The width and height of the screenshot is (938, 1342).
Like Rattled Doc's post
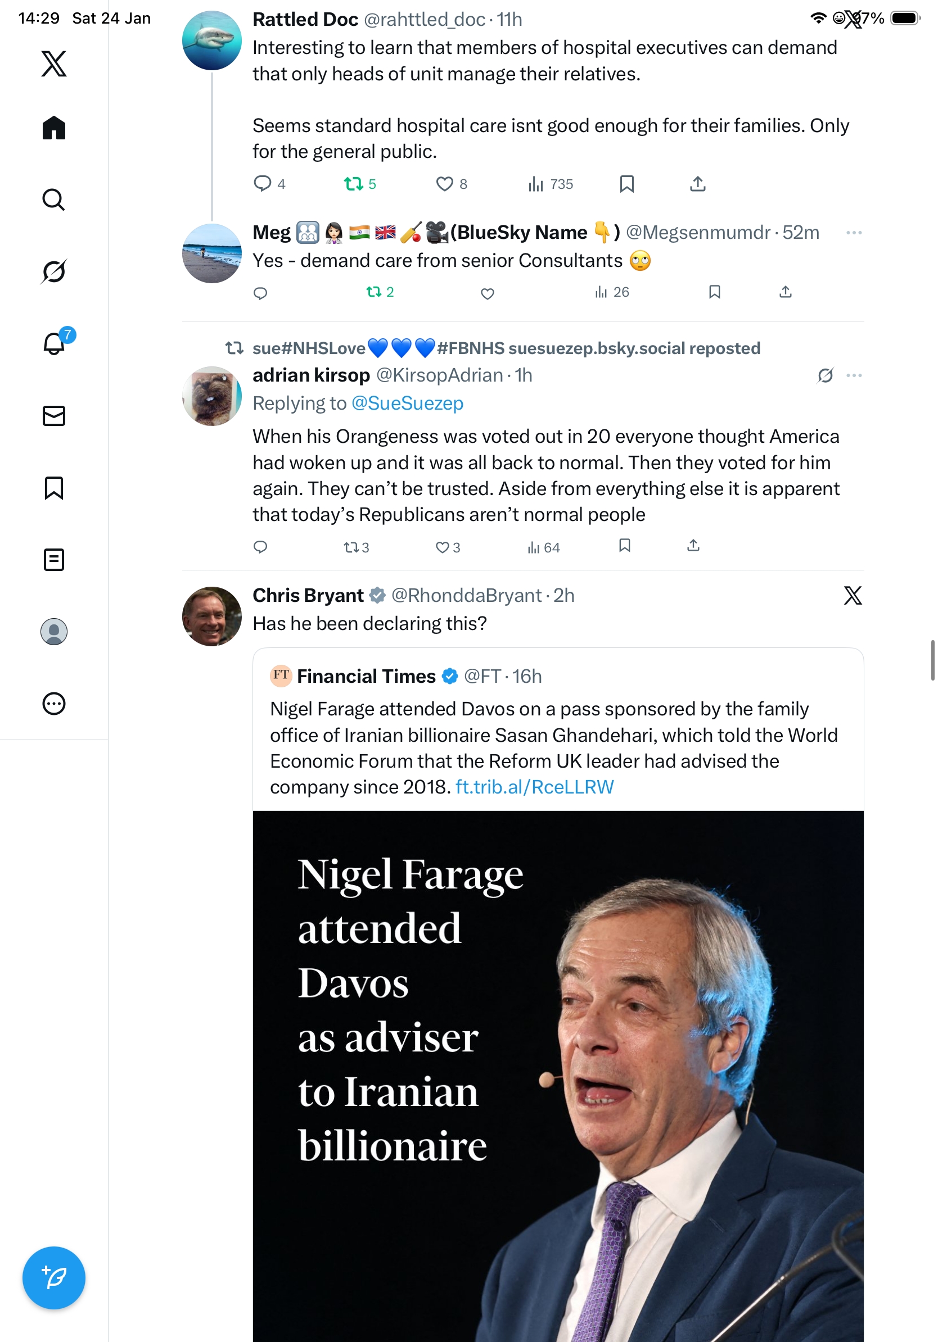(444, 184)
